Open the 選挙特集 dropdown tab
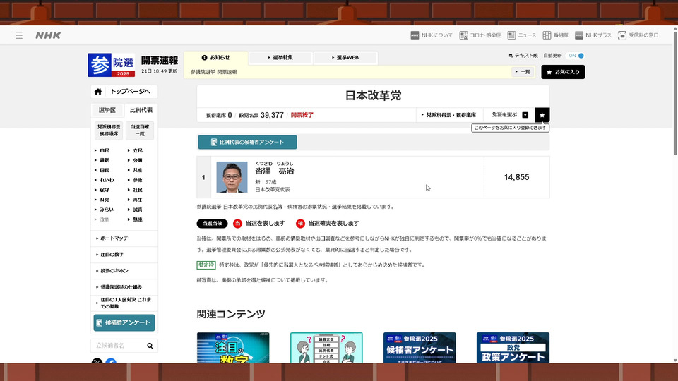This screenshot has width=678, height=381. tap(280, 57)
